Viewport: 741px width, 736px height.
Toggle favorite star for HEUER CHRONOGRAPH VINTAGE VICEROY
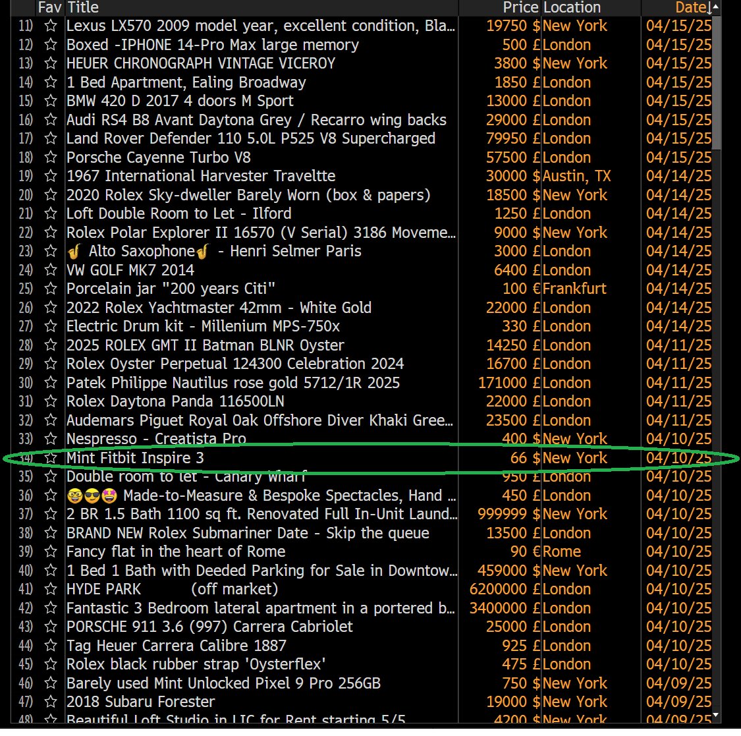click(x=51, y=63)
